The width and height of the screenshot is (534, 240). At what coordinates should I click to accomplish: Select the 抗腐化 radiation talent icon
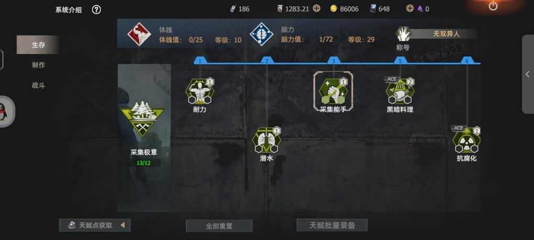coord(466,140)
